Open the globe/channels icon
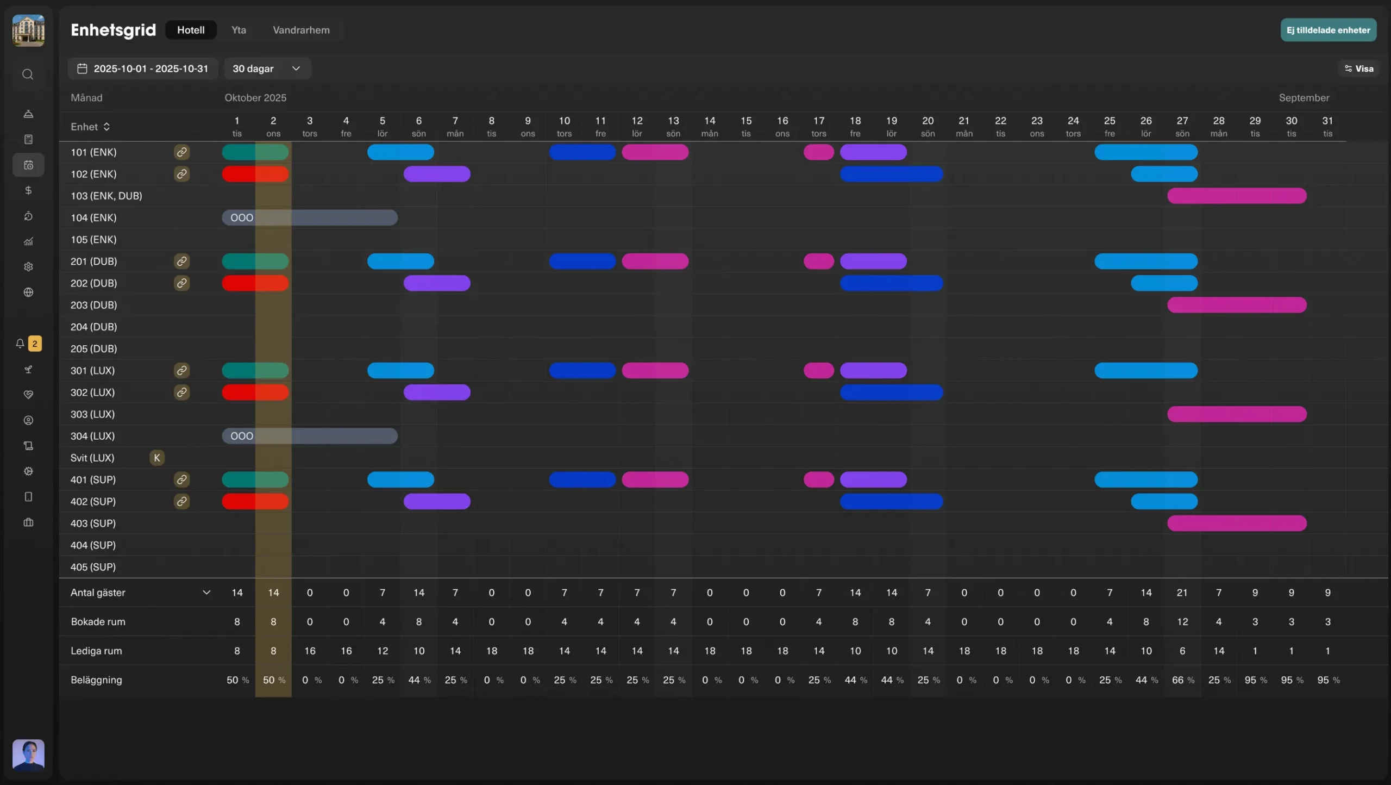This screenshot has height=785, width=1391. tap(28, 292)
